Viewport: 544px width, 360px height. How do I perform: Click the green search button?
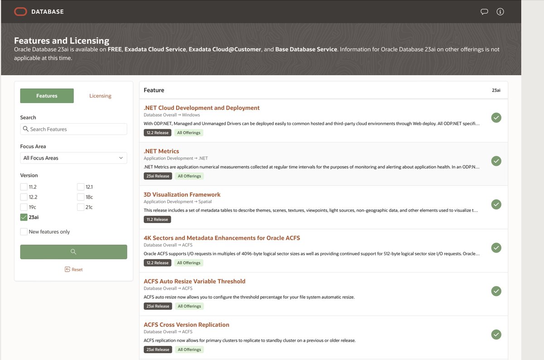73,252
